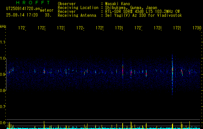Click the HROFFT title text
This screenshot has height=129, width=203.
point(33,3)
